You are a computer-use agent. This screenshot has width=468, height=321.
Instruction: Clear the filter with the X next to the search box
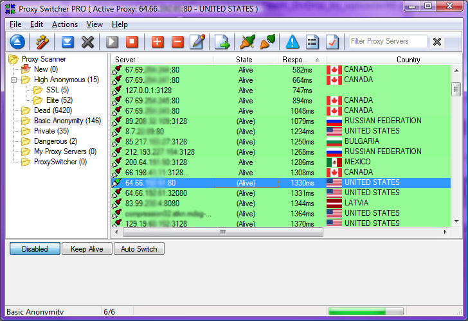pos(437,42)
